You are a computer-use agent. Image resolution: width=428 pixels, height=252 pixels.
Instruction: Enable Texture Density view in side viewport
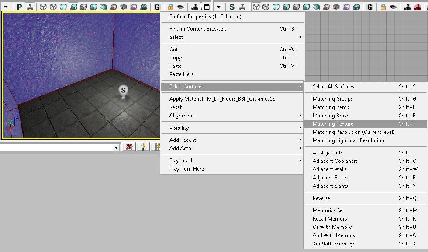click(x=326, y=7)
